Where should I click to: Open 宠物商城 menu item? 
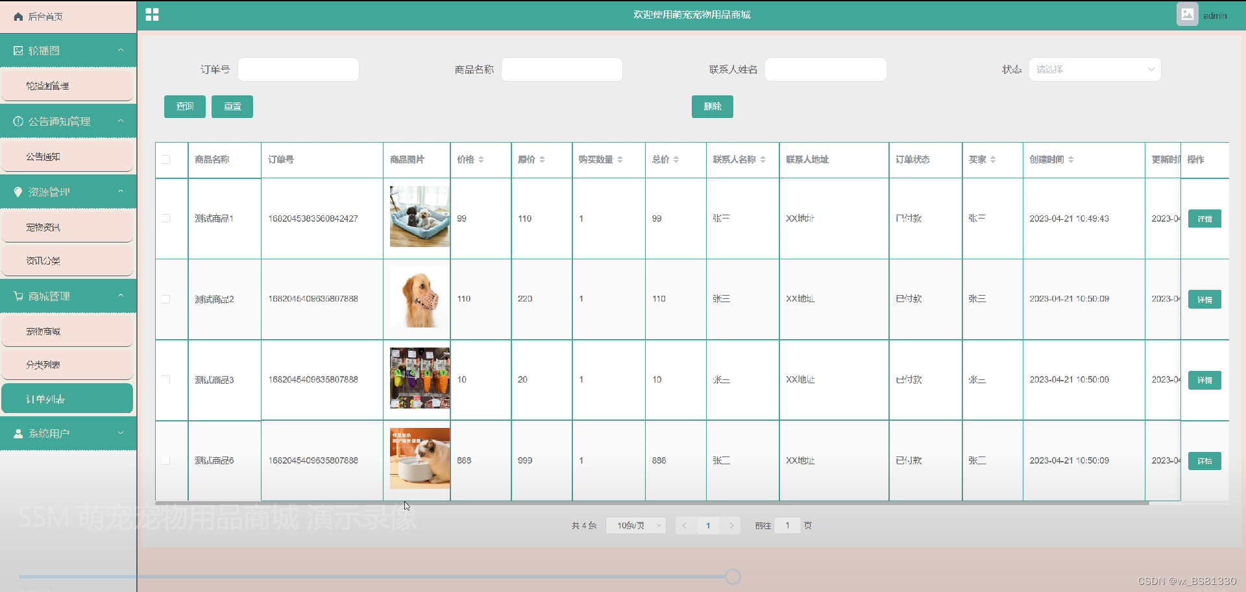pyautogui.click(x=67, y=331)
